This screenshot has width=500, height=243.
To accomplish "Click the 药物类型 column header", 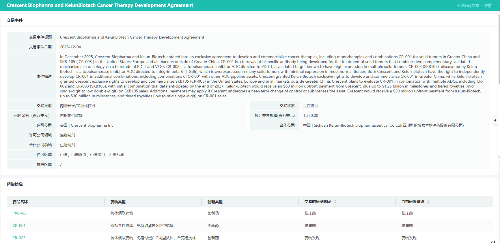I will point(118,202).
